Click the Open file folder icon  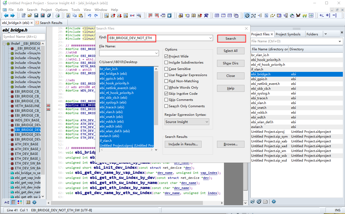[30, 15]
